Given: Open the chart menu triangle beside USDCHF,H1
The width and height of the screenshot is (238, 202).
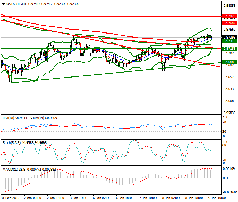Looking at the screenshot, I should click(3, 4).
